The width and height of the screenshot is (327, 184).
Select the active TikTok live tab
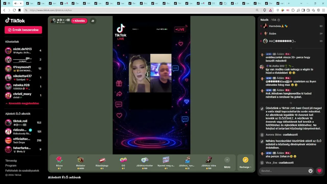(18, 3)
